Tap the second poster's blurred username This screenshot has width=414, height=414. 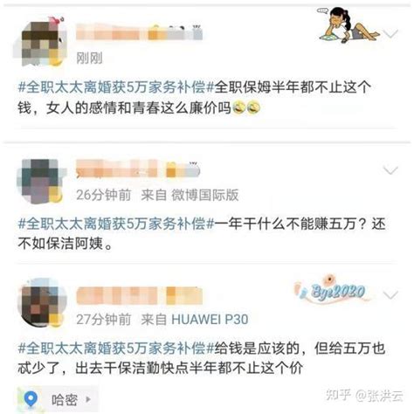click(138, 169)
